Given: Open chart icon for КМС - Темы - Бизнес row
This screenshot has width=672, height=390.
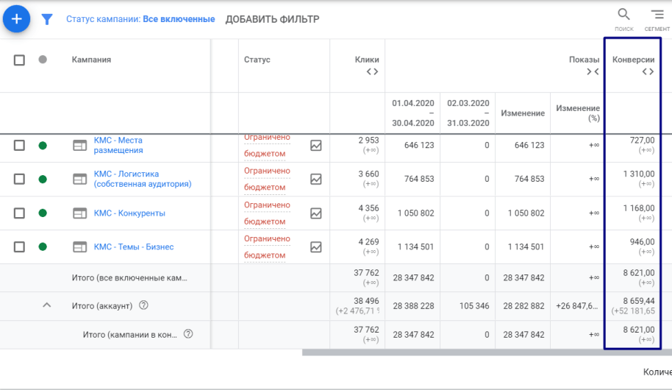Looking at the screenshot, I should 316,247.
